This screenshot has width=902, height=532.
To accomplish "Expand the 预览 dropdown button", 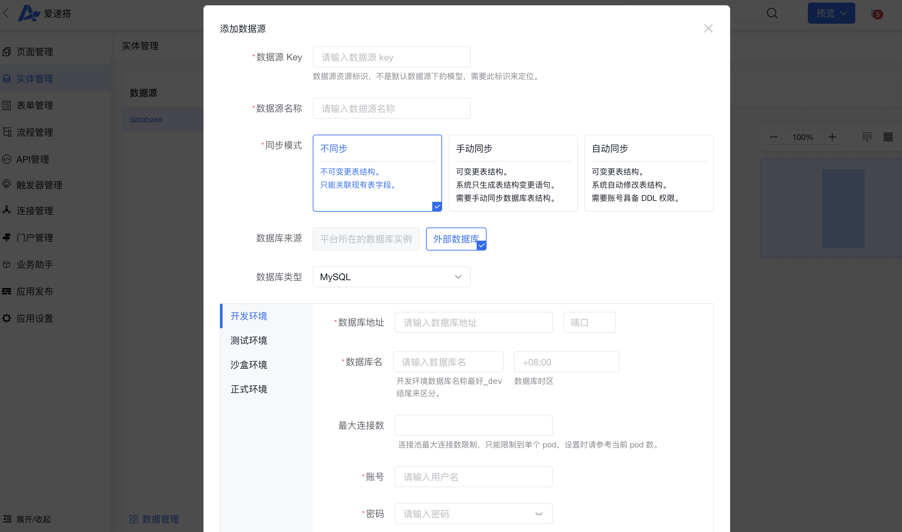I will coord(831,13).
